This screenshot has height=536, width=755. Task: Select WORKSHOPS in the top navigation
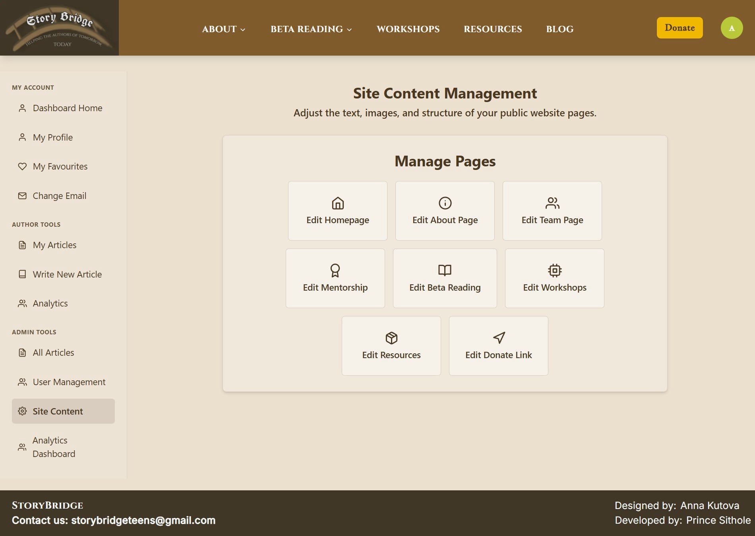tap(408, 29)
